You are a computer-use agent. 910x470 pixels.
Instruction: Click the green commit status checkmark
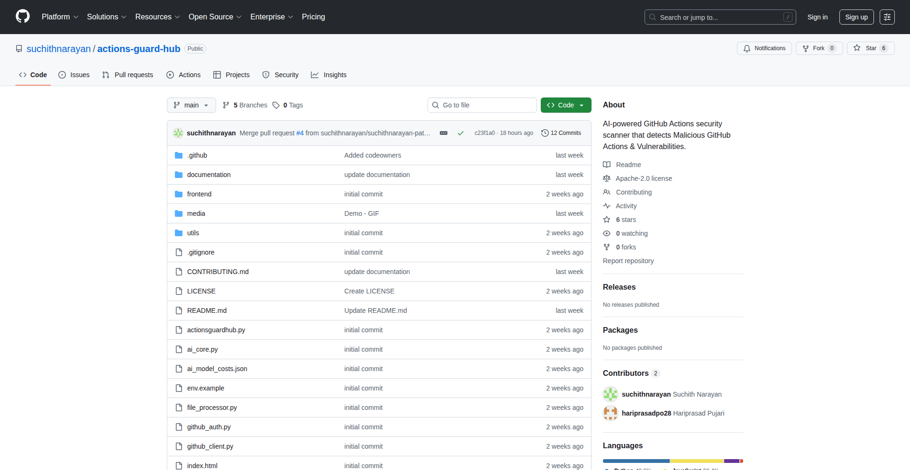(x=460, y=133)
